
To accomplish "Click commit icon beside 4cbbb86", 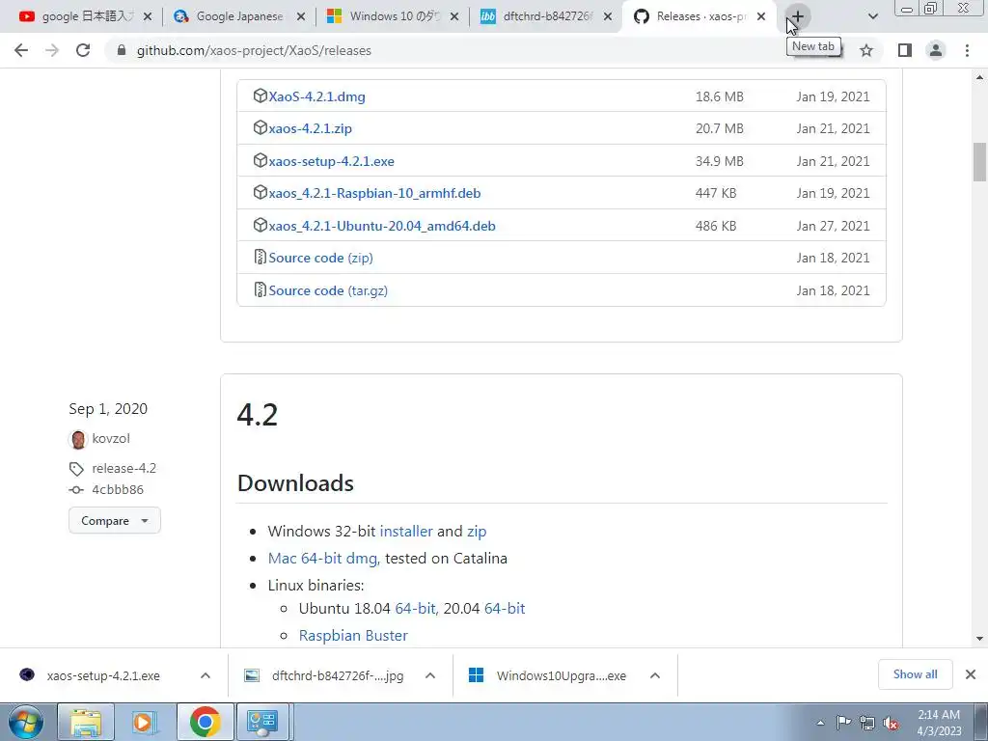I will pyautogui.click(x=76, y=489).
